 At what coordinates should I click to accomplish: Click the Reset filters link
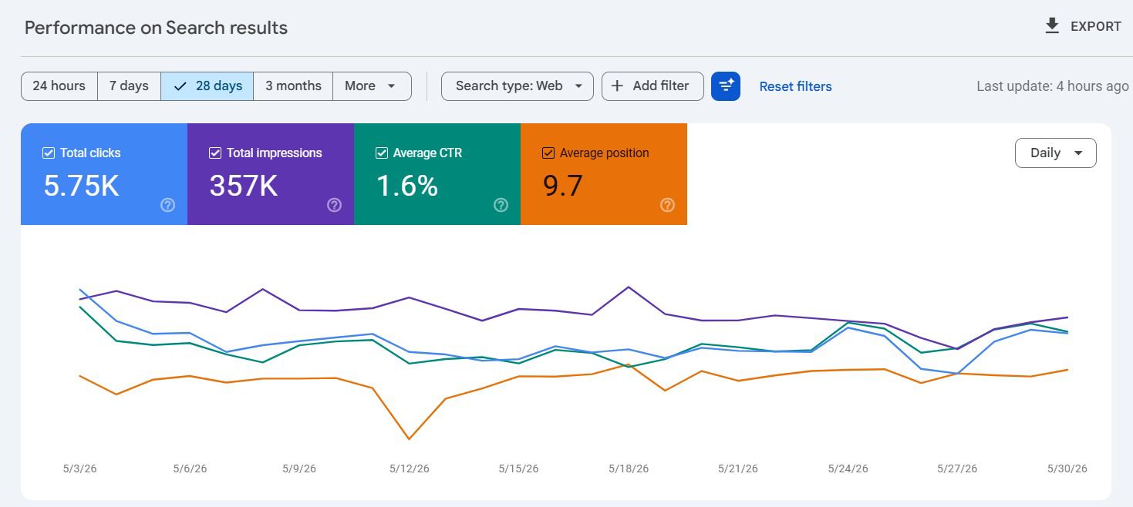795,86
